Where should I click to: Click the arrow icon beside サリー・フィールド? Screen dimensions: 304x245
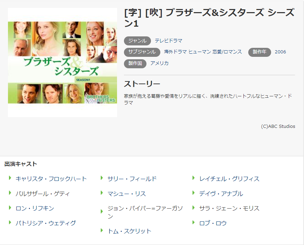point(102,178)
